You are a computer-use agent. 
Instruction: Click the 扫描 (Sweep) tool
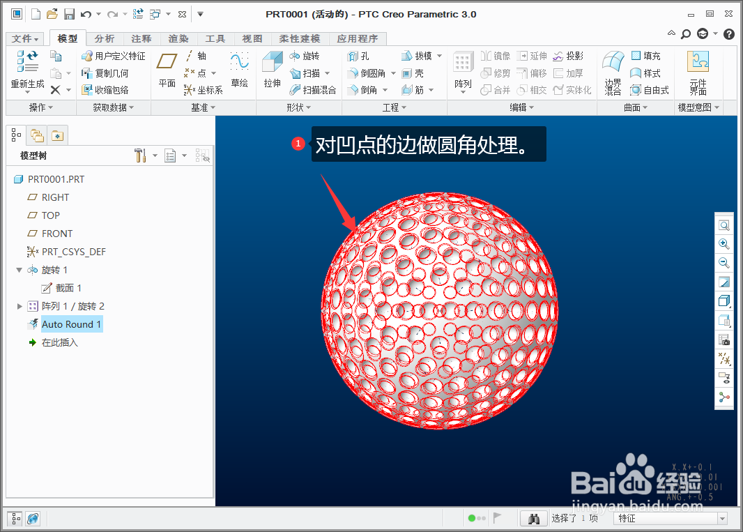pos(305,73)
